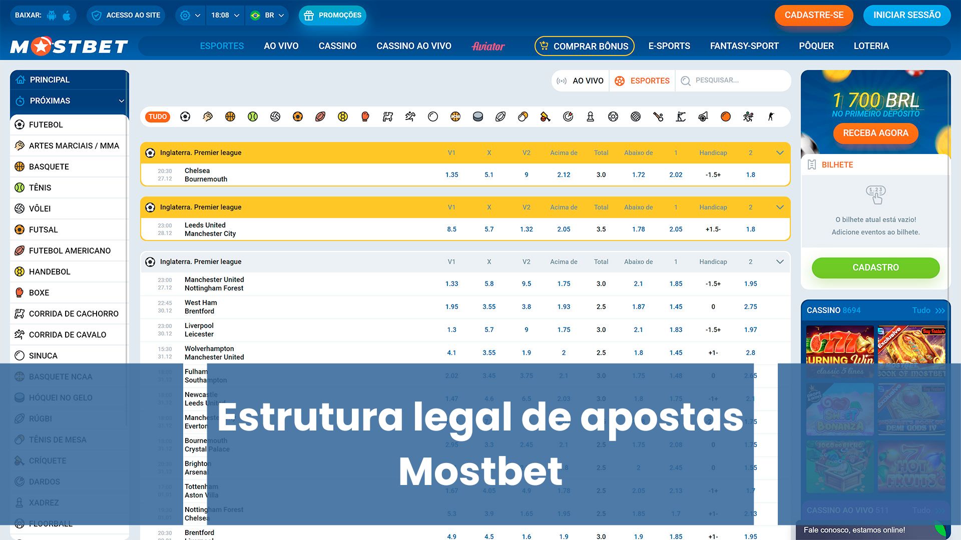Select the table tennis icon filter
961x540 pixels.
(x=523, y=116)
